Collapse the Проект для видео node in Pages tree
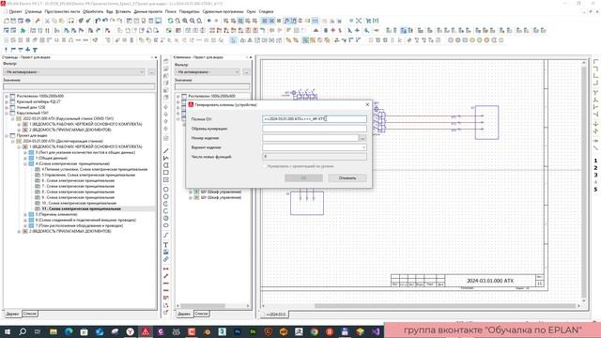Image resolution: width=601 pixels, height=338 pixels. [x=7, y=135]
